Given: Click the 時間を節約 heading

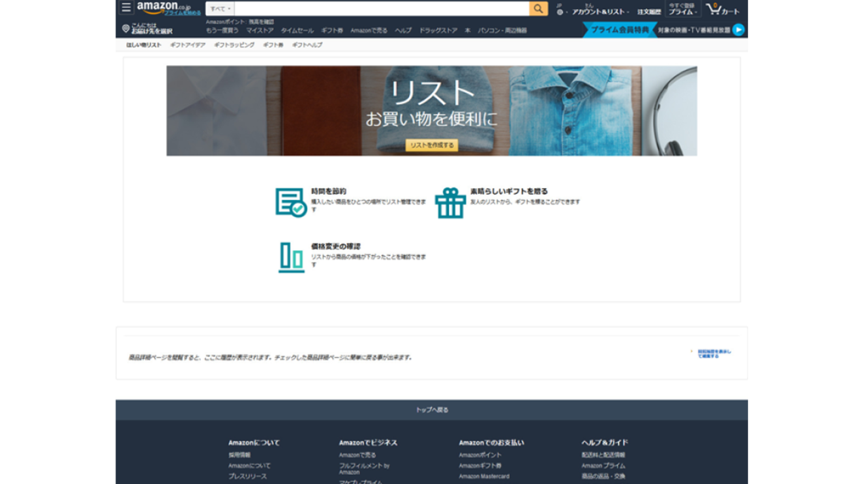Looking at the screenshot, I should click(329, 192).
